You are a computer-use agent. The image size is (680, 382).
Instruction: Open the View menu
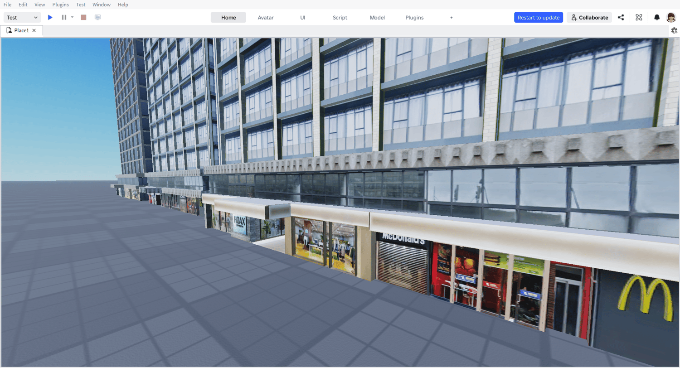[40, 5]
